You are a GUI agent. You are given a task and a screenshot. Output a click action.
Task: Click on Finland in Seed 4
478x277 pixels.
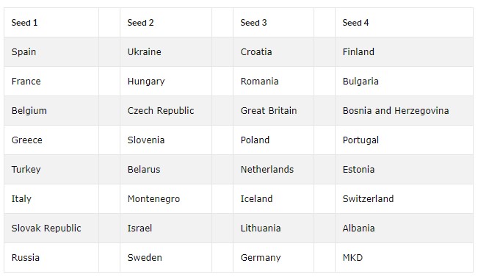(358, 52)
